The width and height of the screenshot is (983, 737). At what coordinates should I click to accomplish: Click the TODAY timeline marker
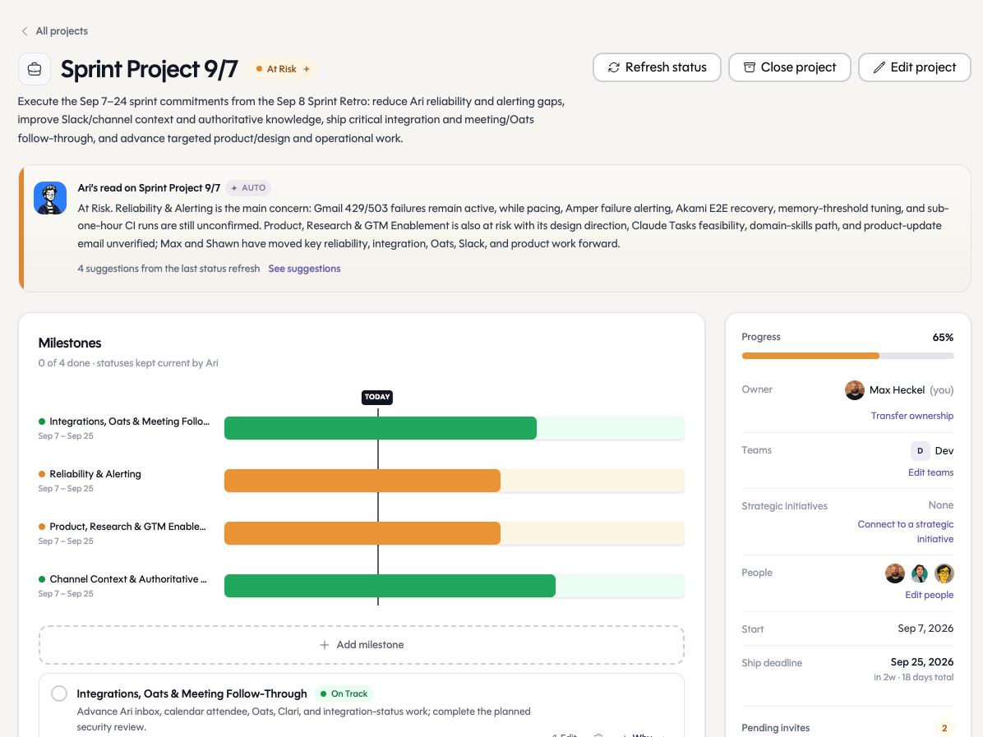377,398
